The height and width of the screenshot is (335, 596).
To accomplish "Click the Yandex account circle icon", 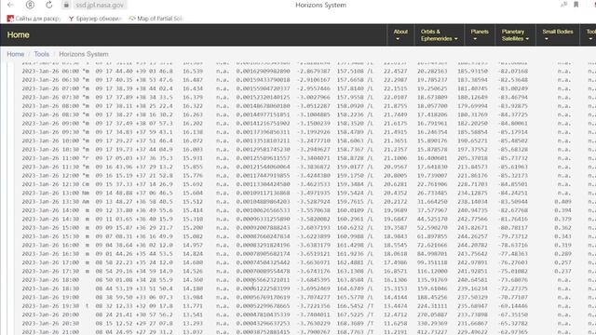I will (30, 5).
